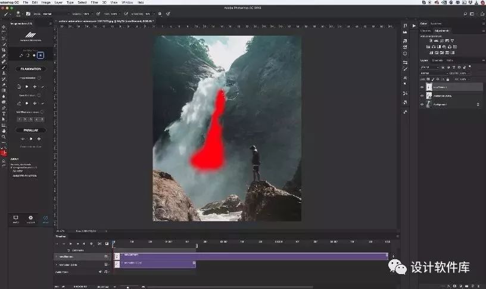Click the scissors split icon in Timeline

coord(99,244)
